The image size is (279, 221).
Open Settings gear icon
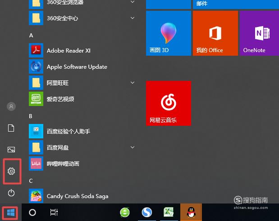pos(11,171)
